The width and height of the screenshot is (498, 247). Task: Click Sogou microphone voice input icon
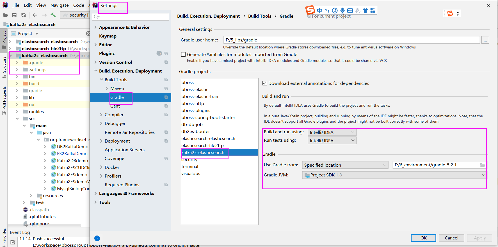342,11
